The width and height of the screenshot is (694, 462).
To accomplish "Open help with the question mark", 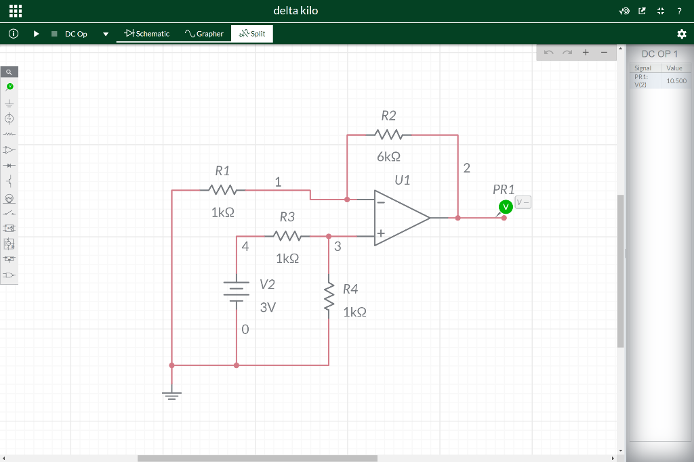I will (x=679, y=11).
